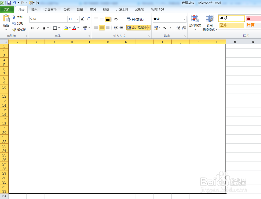The height and width of the screenshot is (199, 261).
Task: Apply the yellow fill color bucket
Action: coord(66,28)
